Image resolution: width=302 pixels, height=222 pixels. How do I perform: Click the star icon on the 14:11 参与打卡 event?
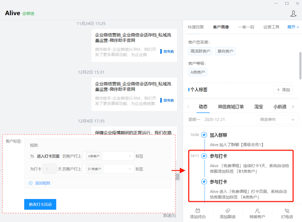204,156
